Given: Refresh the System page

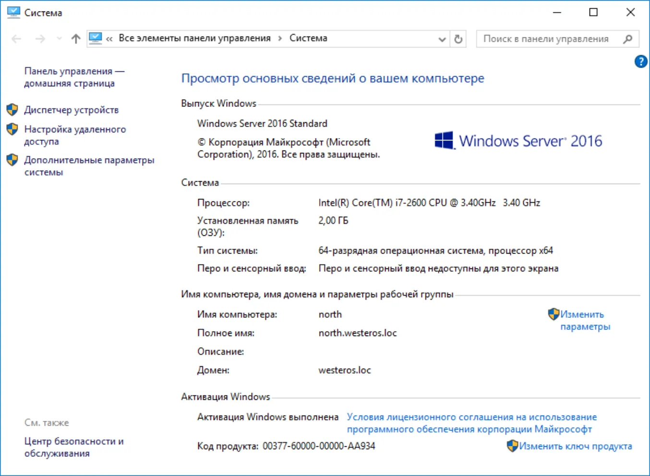Looking at the screenshot, I should (x=458, y=39).
